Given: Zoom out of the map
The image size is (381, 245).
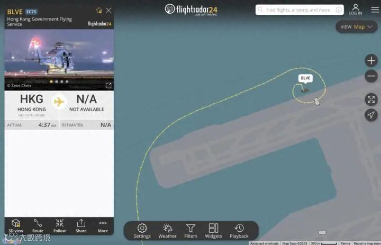Looking at the screenshot, I should coord(371,76).
